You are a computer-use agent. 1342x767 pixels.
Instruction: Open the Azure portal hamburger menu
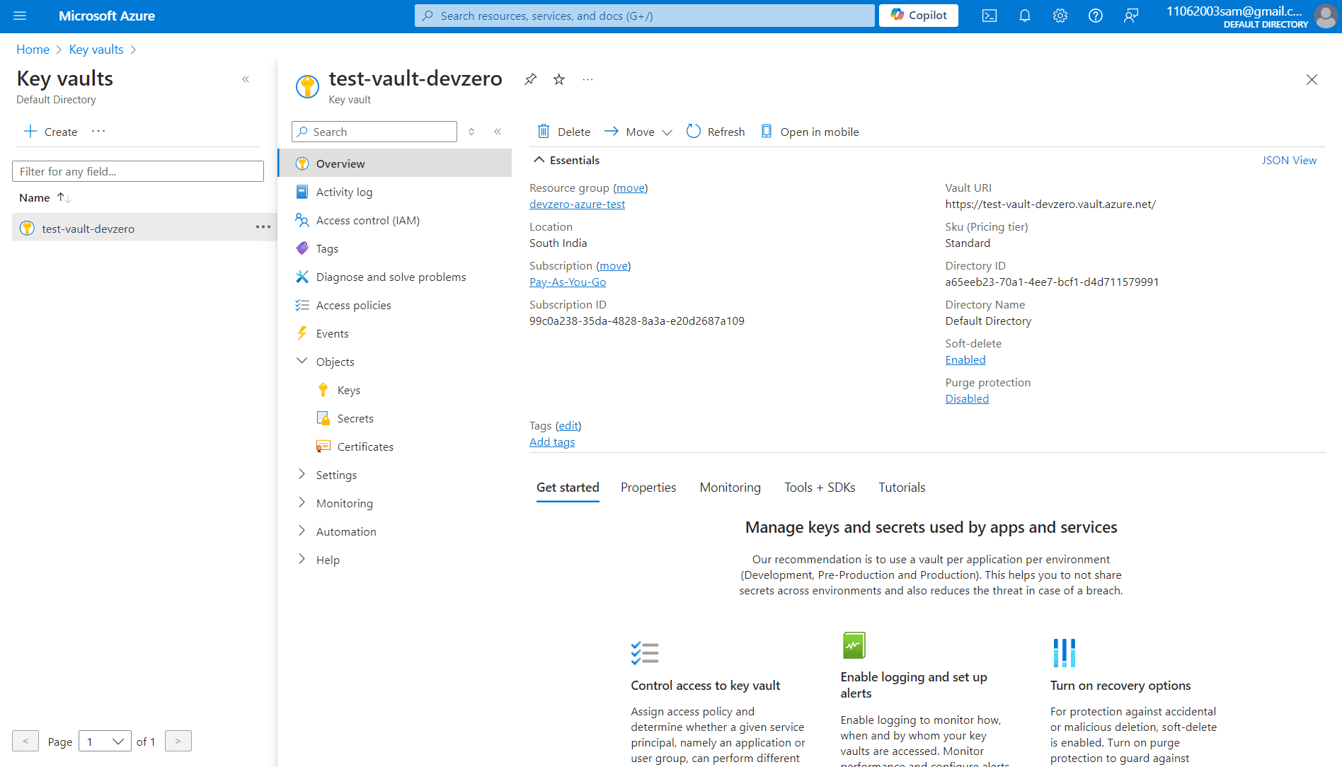pyautogui.click(x=20, y=16)
